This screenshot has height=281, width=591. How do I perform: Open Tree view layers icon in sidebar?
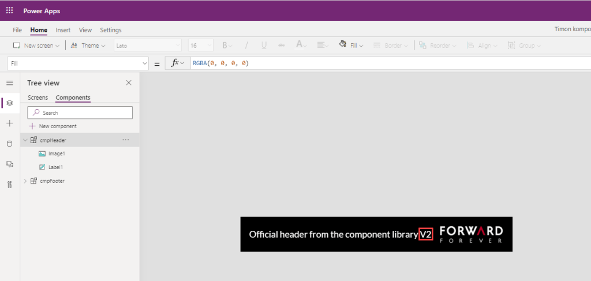9,103
